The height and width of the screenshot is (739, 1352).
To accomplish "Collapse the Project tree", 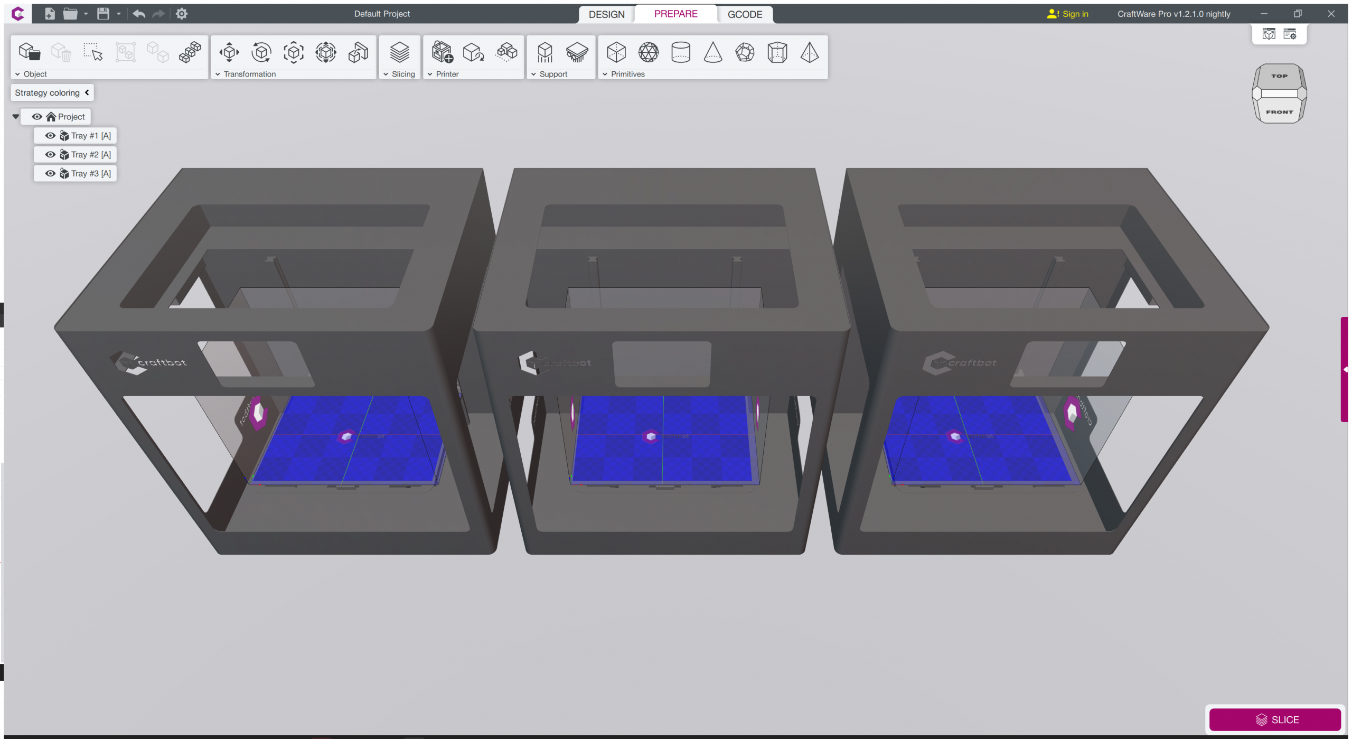I will pyautogui.click(x=16, y=117).
